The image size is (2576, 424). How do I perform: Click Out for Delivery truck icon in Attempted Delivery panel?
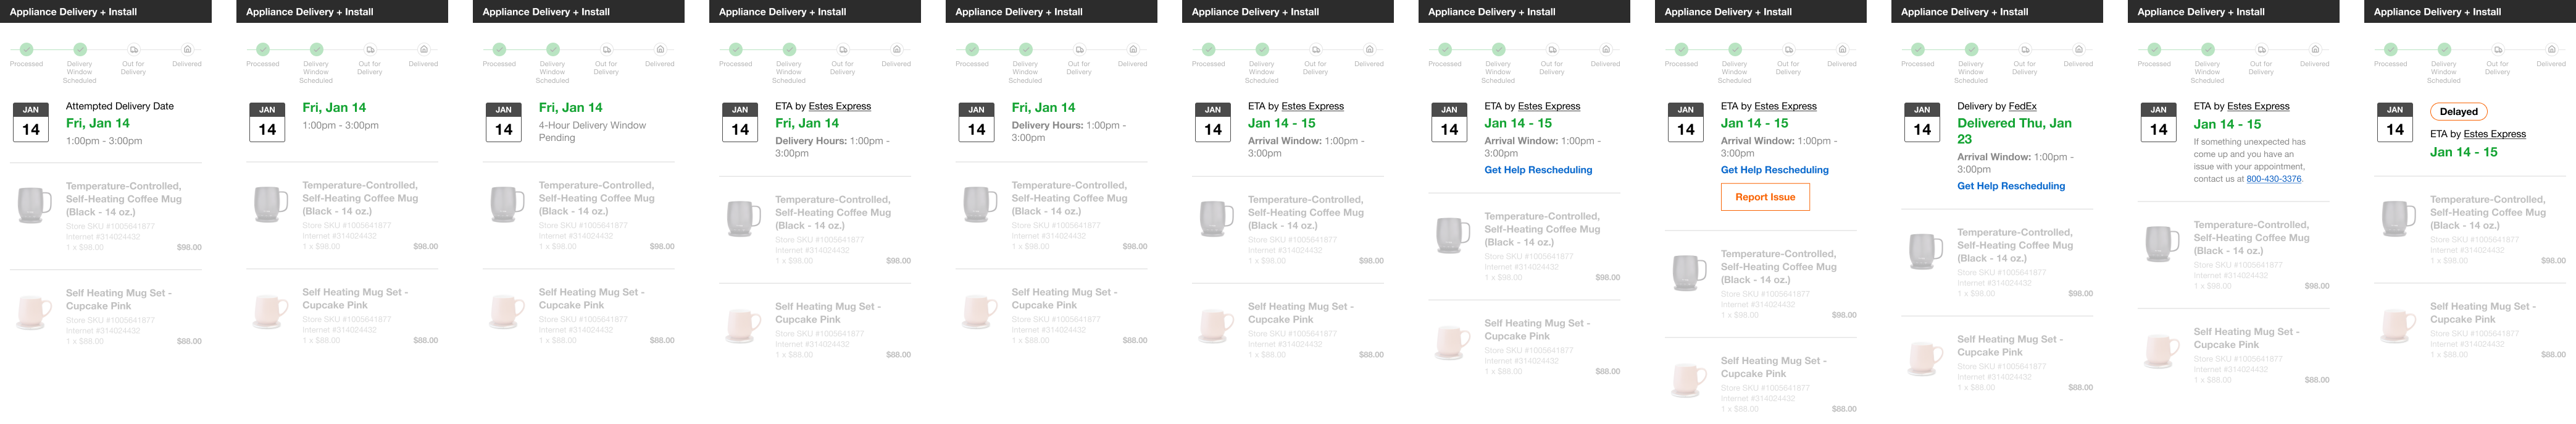pyautogui.click(x=133, y=49)
